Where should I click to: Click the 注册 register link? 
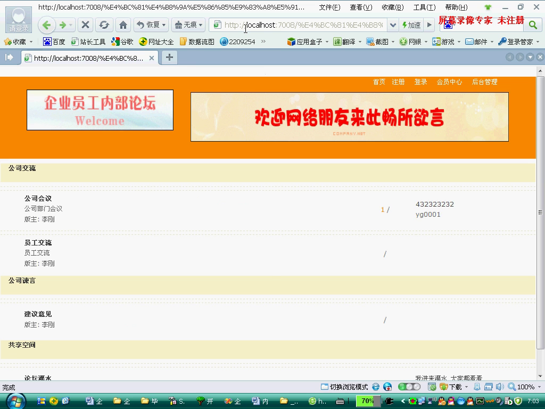[398, 81]
